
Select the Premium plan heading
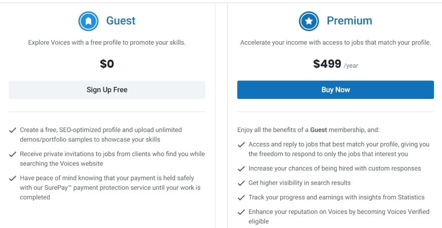[x=349, y=21]
